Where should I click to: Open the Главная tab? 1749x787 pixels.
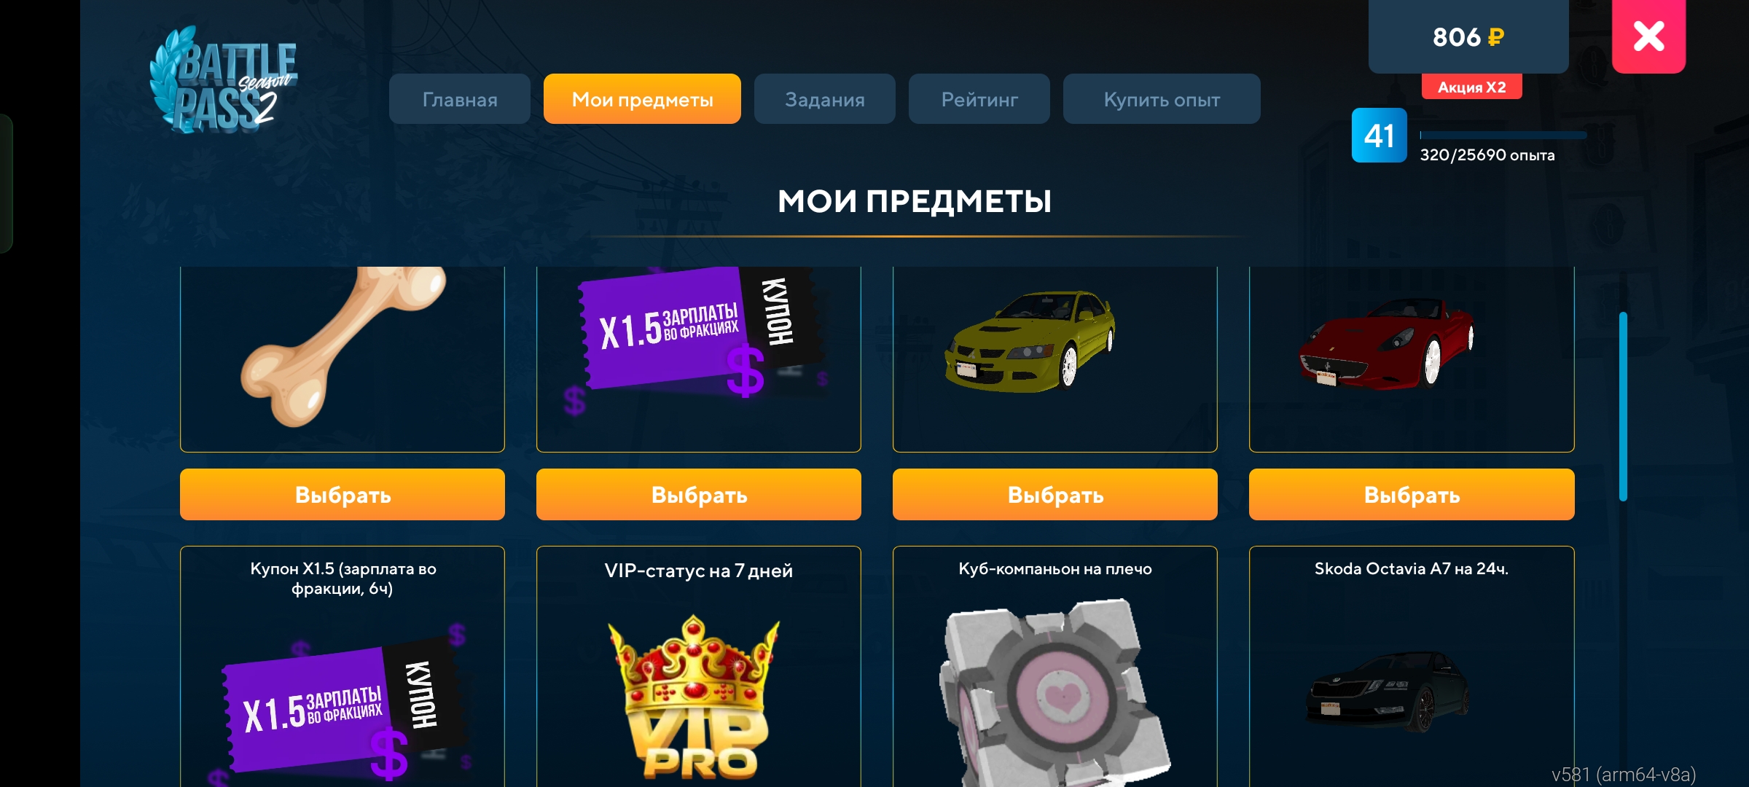tap(460, 99)
